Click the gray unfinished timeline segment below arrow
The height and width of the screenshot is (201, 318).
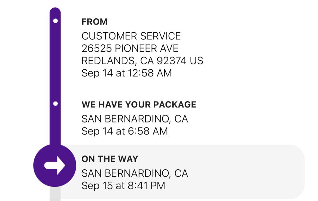pos(55,194)
